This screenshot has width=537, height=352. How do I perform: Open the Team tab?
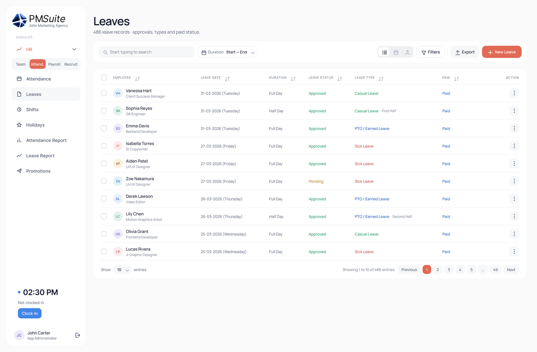[x=21, y=64]
